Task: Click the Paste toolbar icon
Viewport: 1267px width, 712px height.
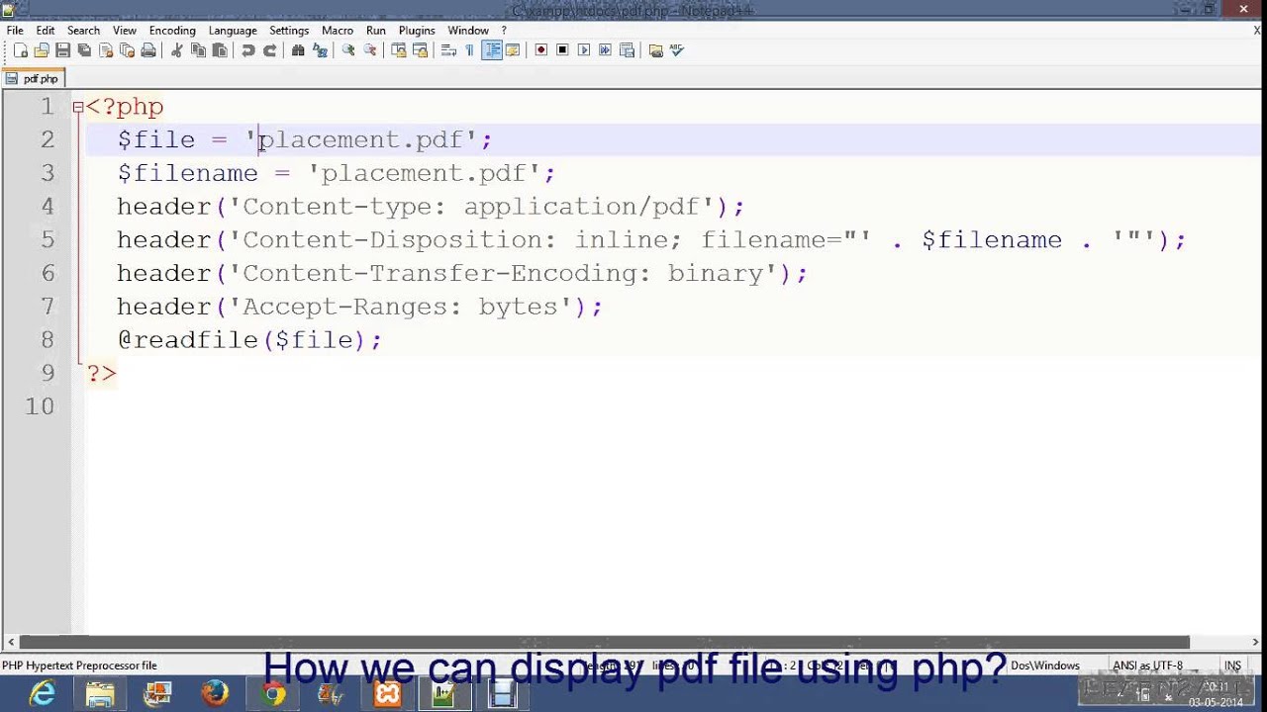Action: click(x=220, y=50)
